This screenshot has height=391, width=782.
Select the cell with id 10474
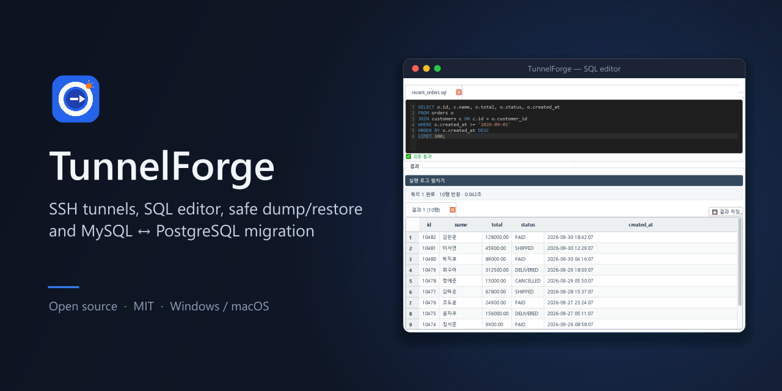[429, 324]
